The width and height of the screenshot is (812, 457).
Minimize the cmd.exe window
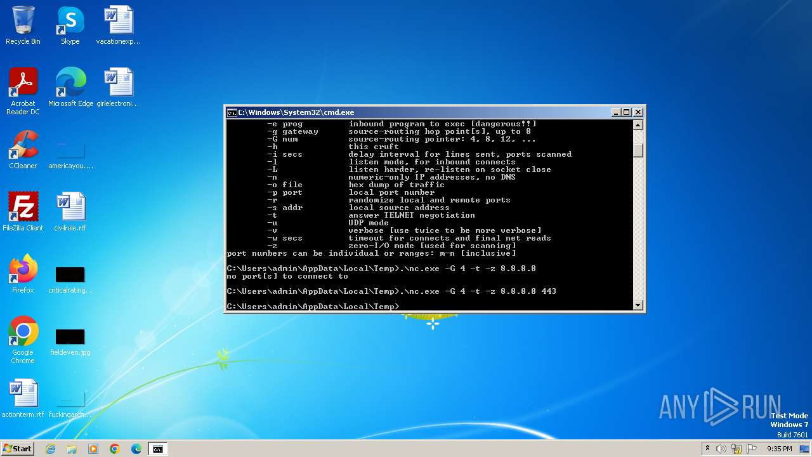616,112
